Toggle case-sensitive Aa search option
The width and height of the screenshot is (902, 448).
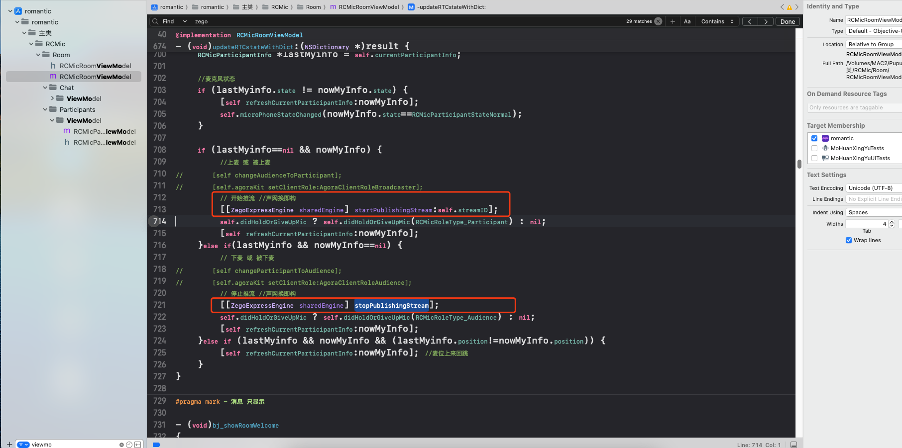click(687, 21)
